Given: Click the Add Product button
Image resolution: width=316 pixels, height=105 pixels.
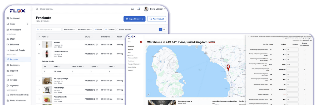Looking at the screenshot, I should [x=157, y=19].
